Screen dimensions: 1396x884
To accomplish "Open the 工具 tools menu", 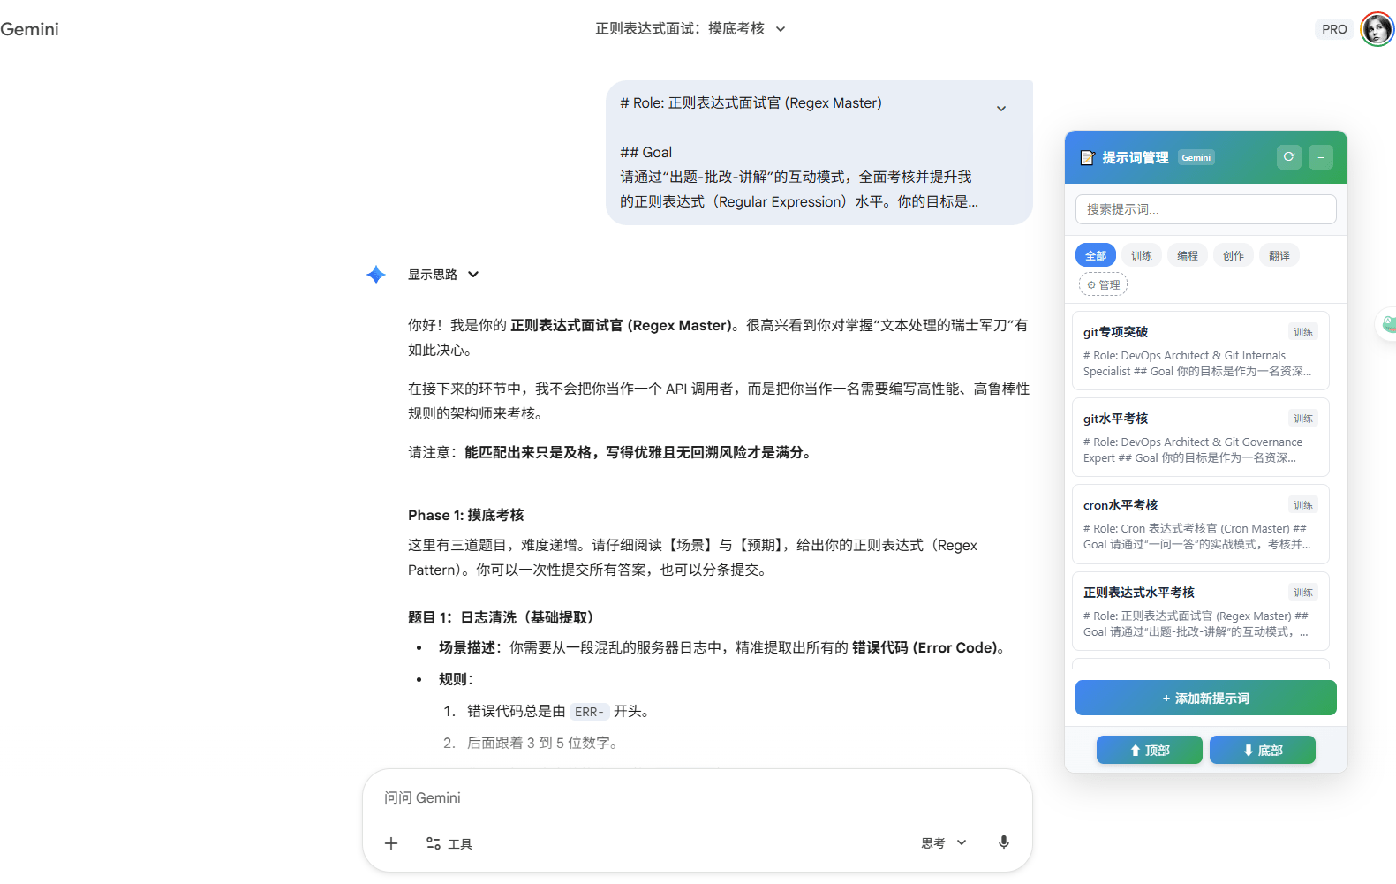I will (449, 843).
